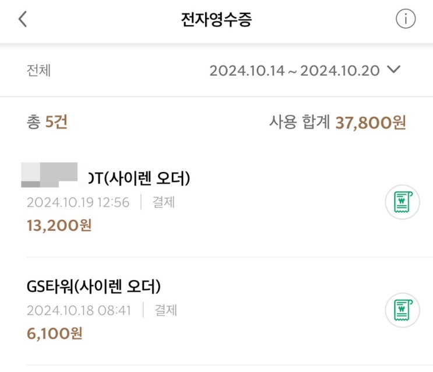Image resolution: width=433 pixels, height=372 pixels.
Task: Tap the 2024.10.18 08:41 timestamp
Action: pos(79,310)
